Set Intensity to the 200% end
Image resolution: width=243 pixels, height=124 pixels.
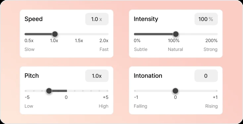pos(217,34)
